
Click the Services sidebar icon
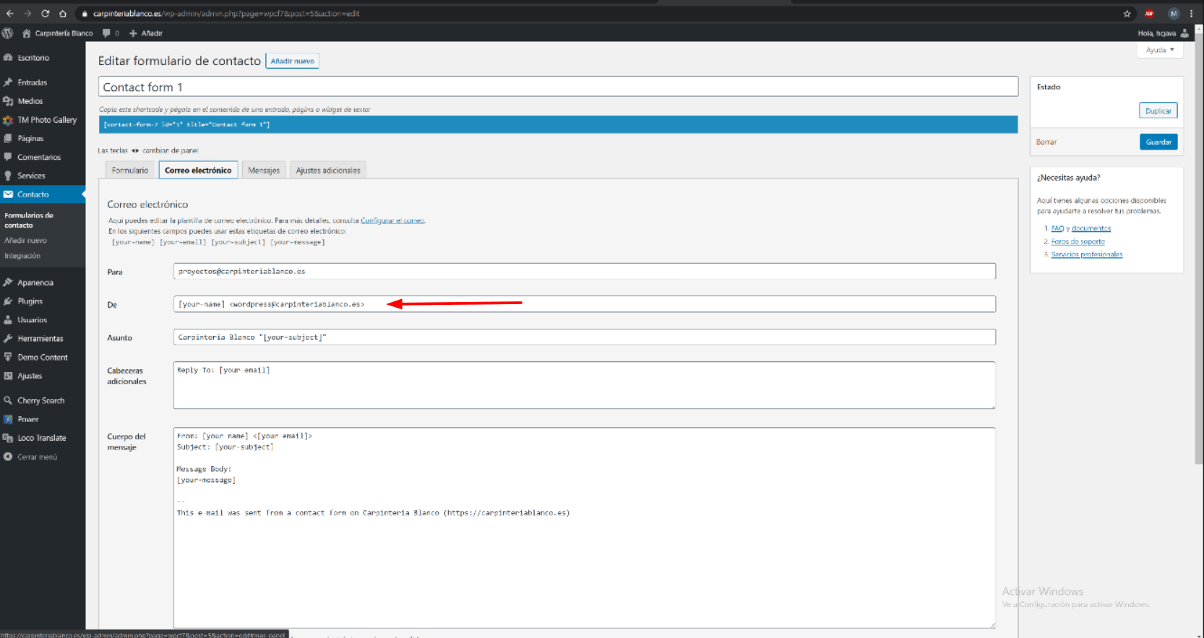click(8, 176)
